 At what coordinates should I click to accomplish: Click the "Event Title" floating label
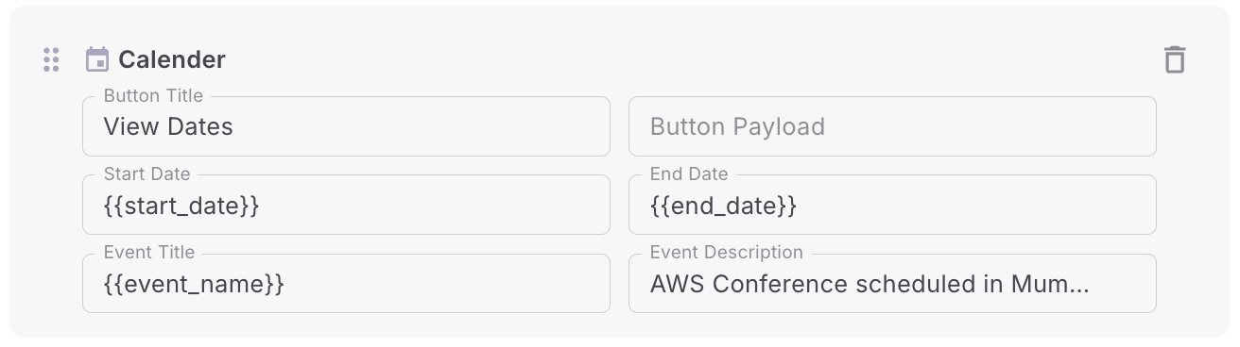coord(149,252)
